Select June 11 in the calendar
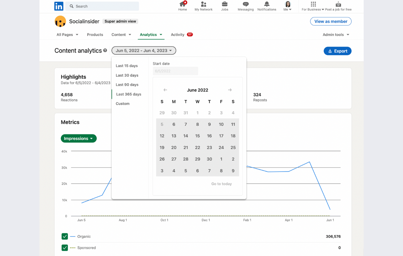Viewport: 403px width, 256px height. click(233, 124)
